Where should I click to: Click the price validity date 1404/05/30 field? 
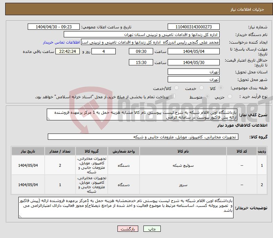(x=193, y=62)
